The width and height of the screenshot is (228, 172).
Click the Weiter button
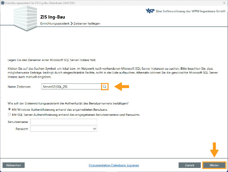coord(214,165)
